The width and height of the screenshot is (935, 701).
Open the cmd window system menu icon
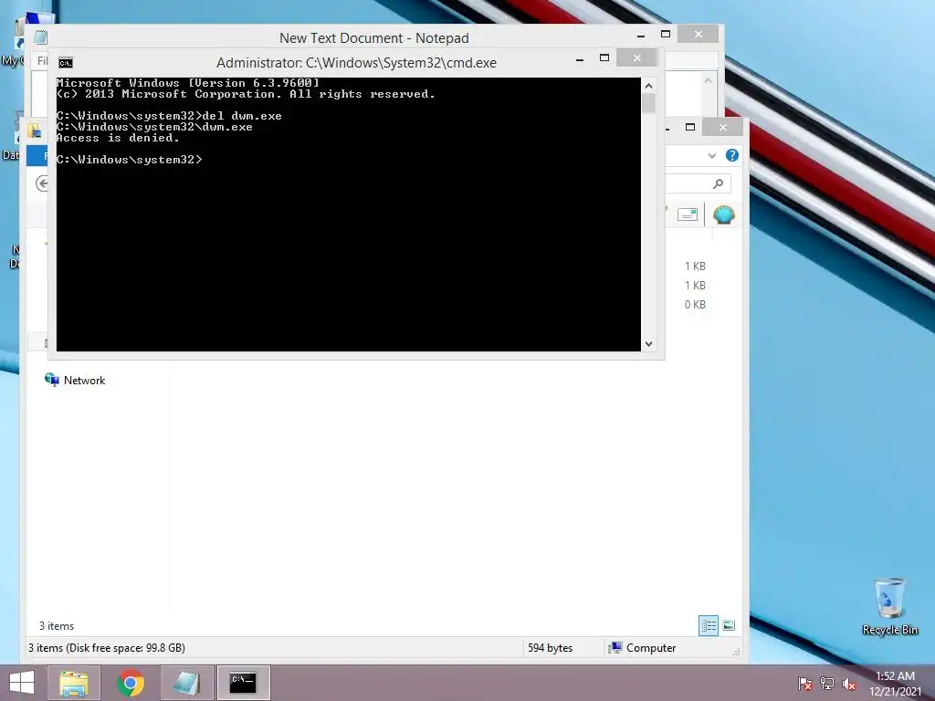point(66,63)
